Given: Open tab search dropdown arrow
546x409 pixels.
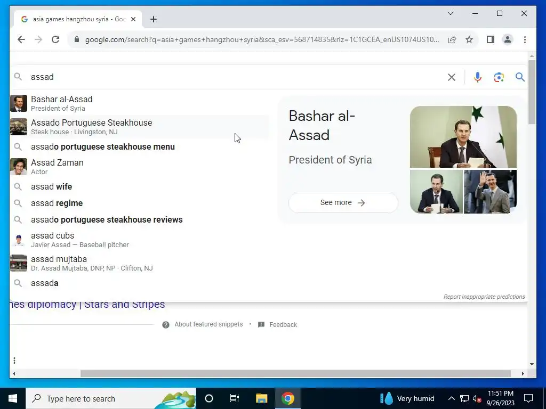Looking at the screenshot, I should click(x=451, y=13).
